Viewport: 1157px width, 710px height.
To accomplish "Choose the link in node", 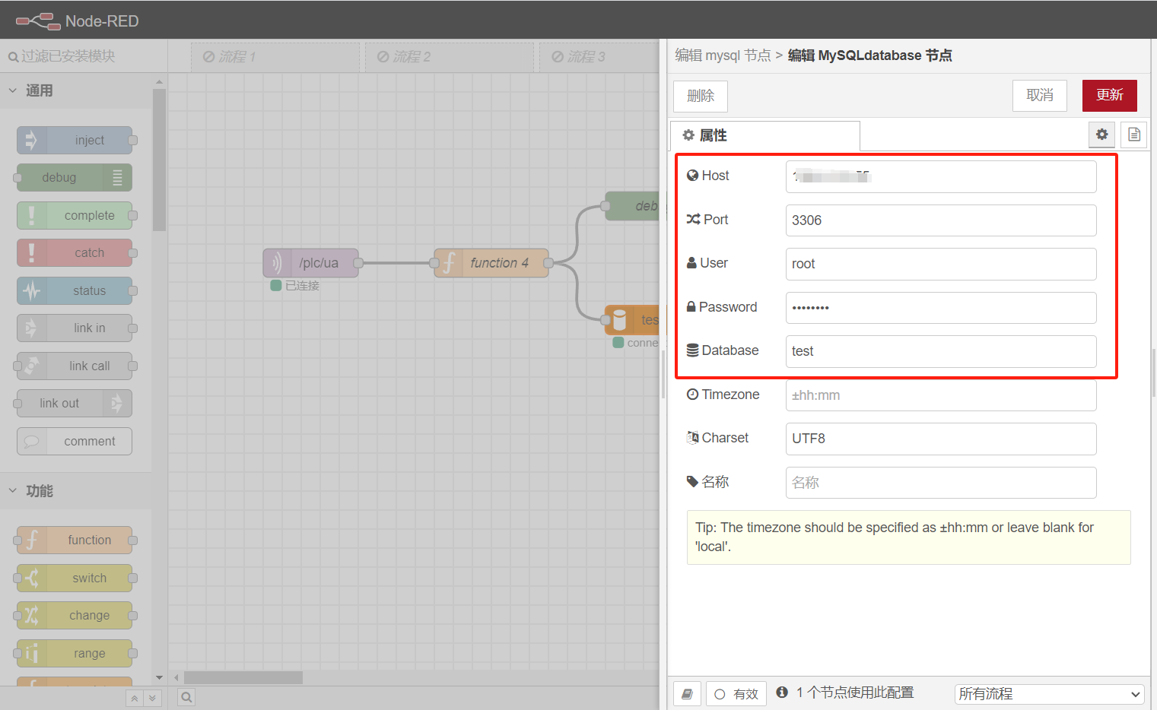I will [75, 328].
